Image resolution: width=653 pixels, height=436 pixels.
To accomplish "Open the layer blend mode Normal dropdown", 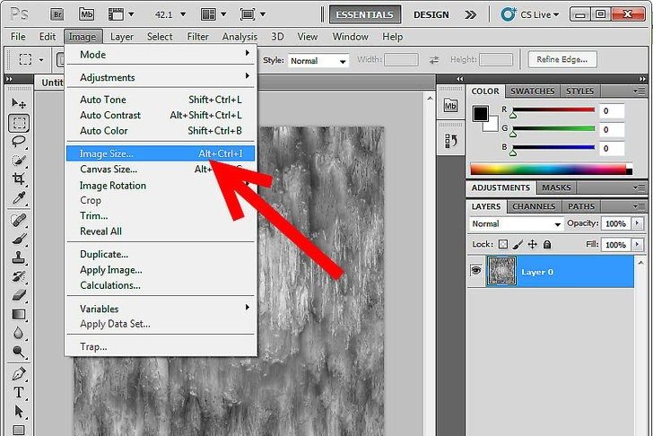I will (x=516, y=223).
